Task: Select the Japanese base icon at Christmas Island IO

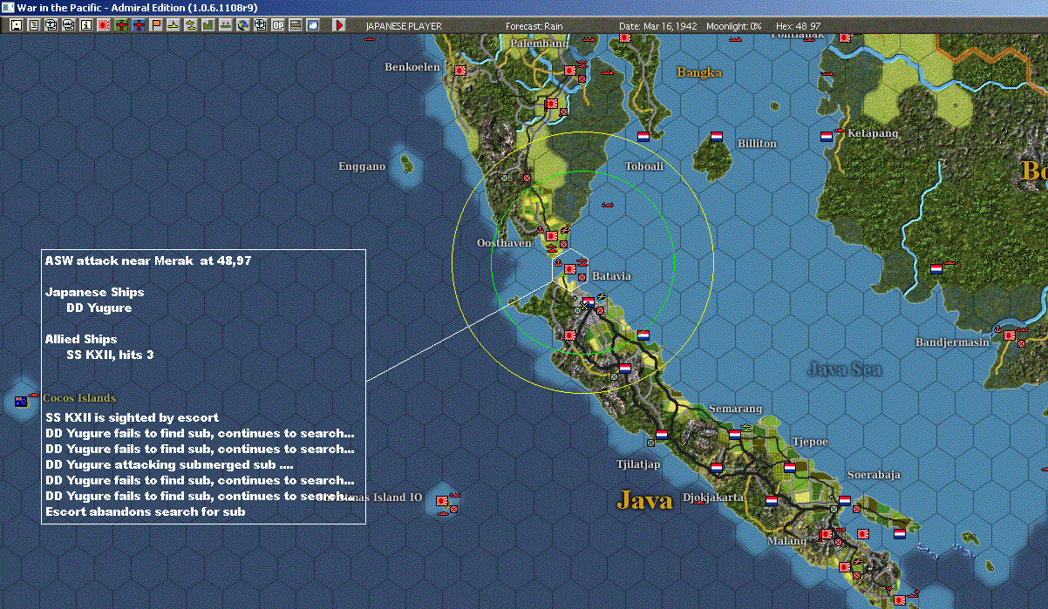Action: point(442,502)
